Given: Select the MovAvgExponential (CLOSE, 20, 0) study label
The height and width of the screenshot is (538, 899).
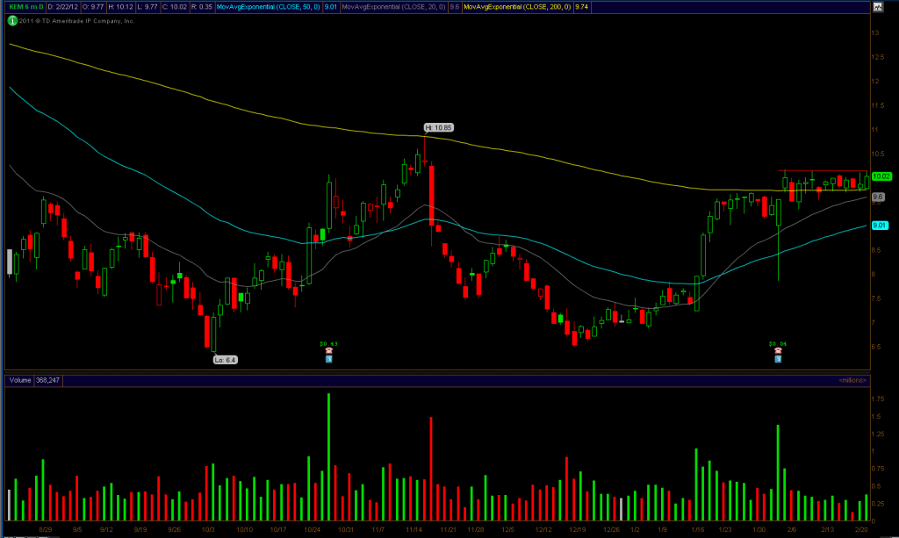Looking at the screenshot, I should click(x=391, y=8).
